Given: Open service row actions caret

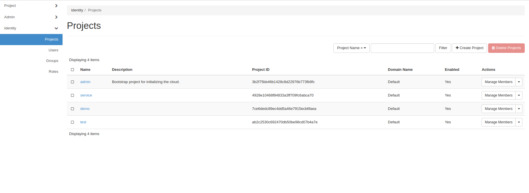Looking at the screenshot, I should 519,95.
